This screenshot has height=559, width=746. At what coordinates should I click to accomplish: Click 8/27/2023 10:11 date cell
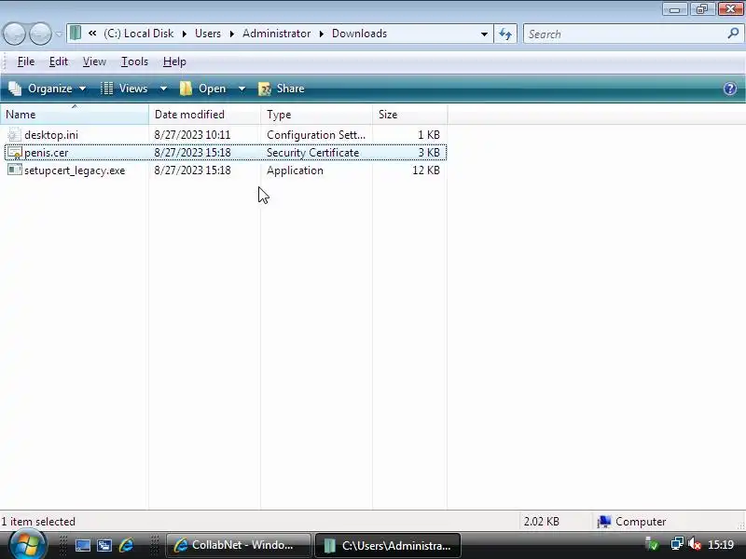(x=192, y=135)
